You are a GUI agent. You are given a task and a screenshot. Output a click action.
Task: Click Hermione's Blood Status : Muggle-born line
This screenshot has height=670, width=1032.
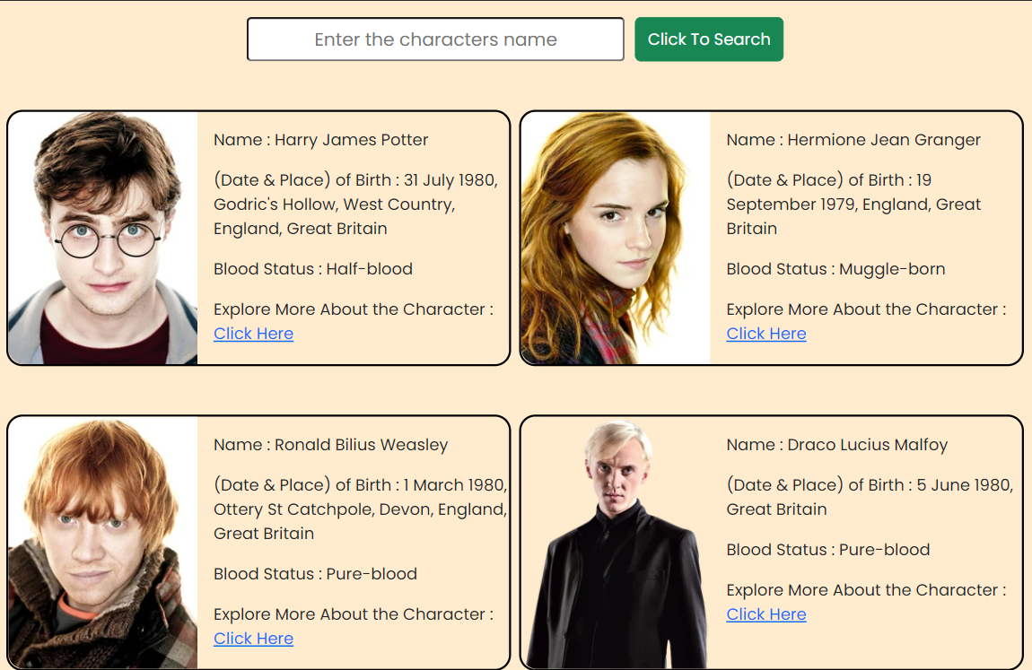[x=835, y=269]
